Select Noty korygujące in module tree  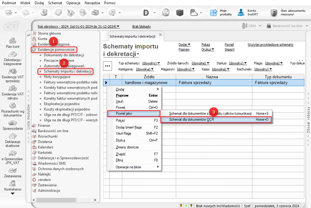[x=57, y=77]
